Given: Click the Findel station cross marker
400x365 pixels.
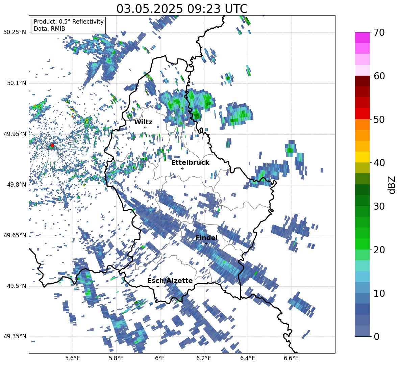Looking at the screenshot, I should pos(206,244).
